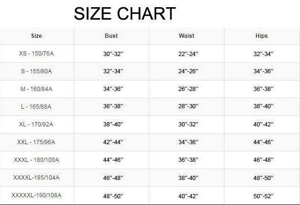Select the XXXL - 180/100A size label
Screen dimensions: 300x205
(36, 159)
